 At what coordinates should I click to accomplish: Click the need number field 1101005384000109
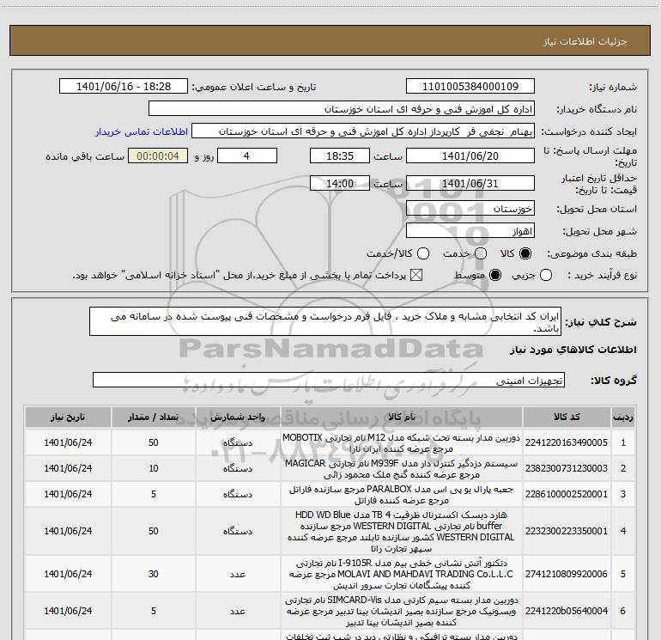tap(470, 86)
